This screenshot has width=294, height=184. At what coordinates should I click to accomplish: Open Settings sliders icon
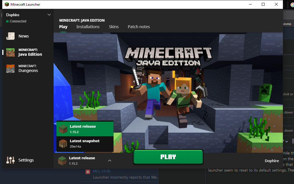pyautogui.click(x=11, y=160)
